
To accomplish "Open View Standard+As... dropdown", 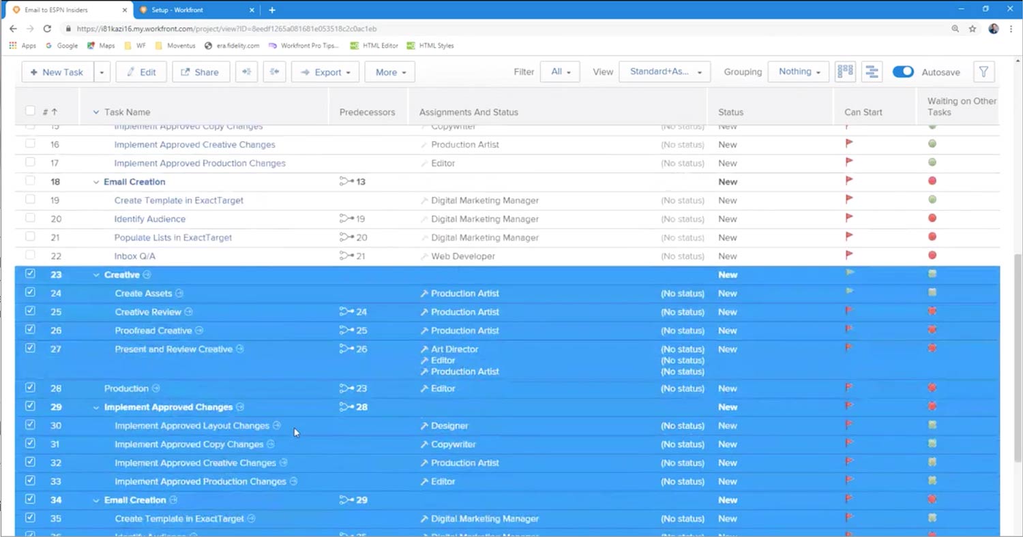I will point(665,72).
